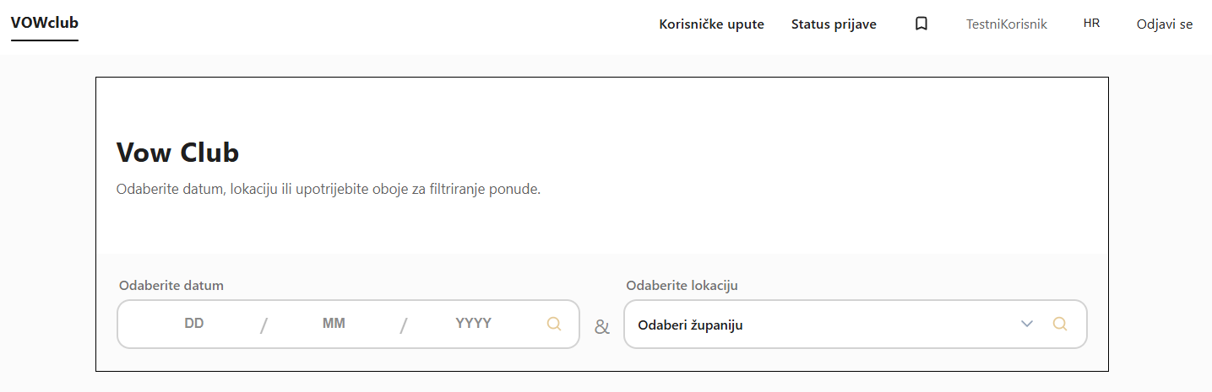The image size is (1212, 392).
Task: Focus the YYYY year field
Action: click(x=473, y=323)
